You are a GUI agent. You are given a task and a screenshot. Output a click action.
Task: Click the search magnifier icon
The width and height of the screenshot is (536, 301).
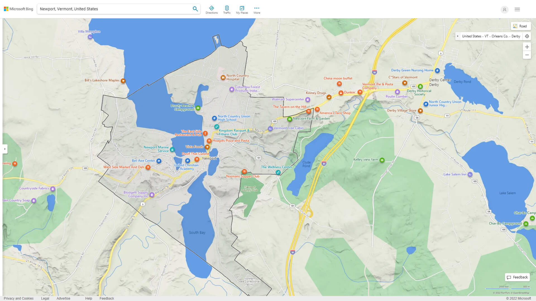pos(195,9)
